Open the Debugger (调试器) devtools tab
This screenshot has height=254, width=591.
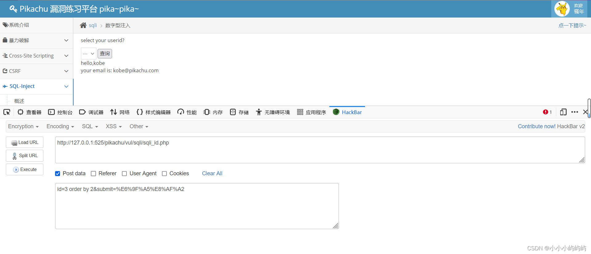[x=91, y=112]
